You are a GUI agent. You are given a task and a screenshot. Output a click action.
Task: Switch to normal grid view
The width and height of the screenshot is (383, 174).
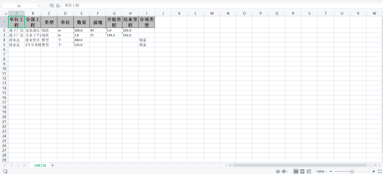(296, 171)
